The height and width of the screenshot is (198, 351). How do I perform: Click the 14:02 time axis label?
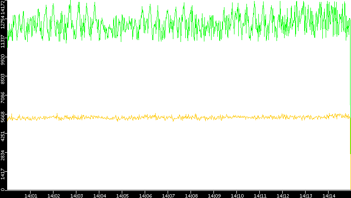[53, 196]
